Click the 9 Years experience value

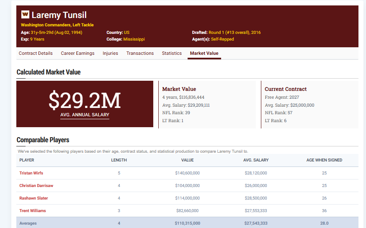coord(37,39)
